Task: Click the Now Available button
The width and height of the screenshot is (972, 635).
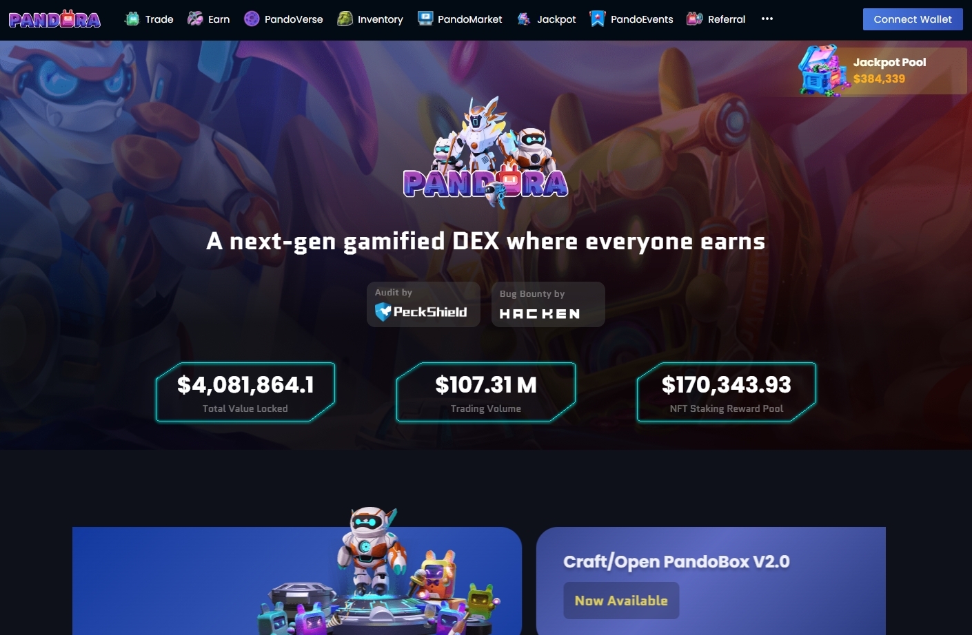Action: [x=621, y=601]
